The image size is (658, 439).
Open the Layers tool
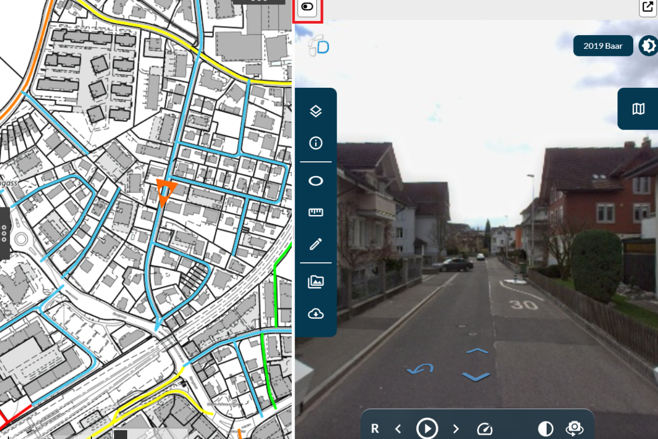tap(316, 111)
